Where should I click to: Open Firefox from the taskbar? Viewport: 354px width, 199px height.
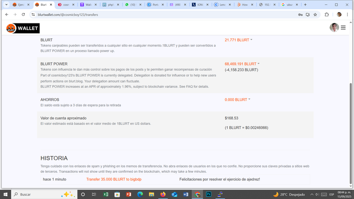[163, 194]
